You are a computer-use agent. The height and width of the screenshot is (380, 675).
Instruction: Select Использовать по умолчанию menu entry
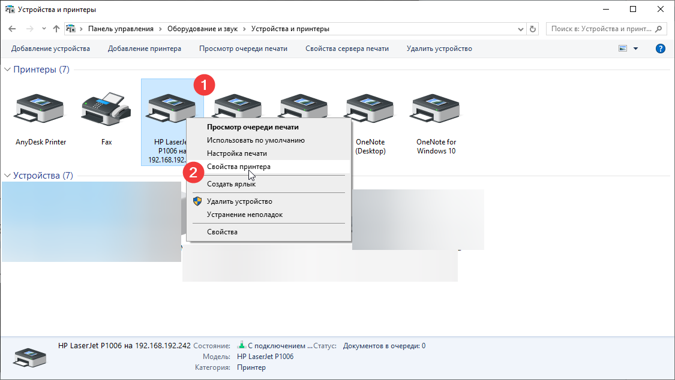tap(256, 140)
